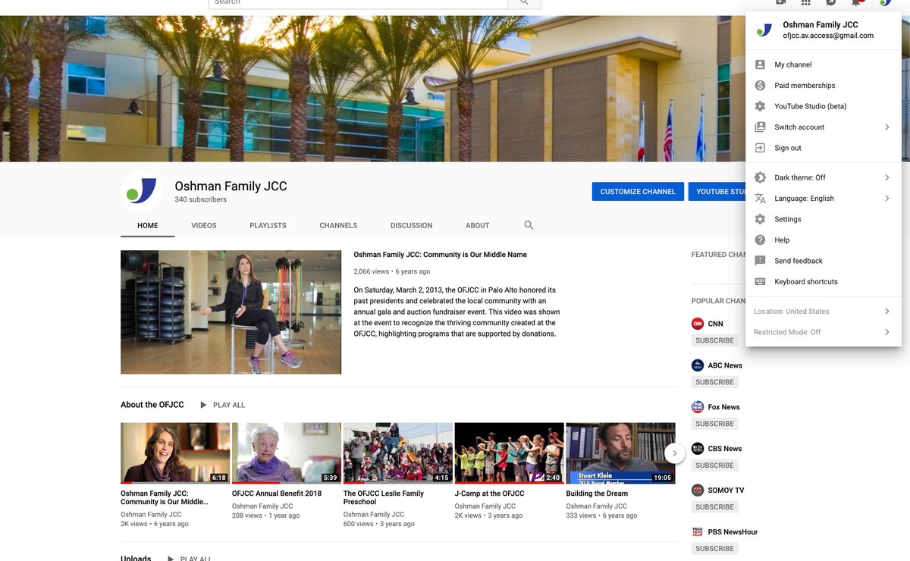Click the ABC News channel icon

coord(698,365)
